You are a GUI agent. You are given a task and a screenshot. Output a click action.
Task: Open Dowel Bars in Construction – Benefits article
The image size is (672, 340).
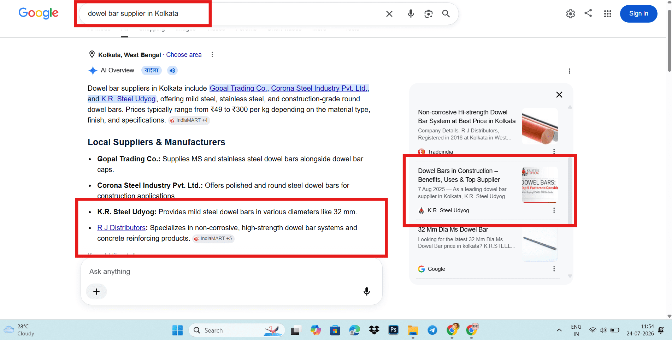459,175
